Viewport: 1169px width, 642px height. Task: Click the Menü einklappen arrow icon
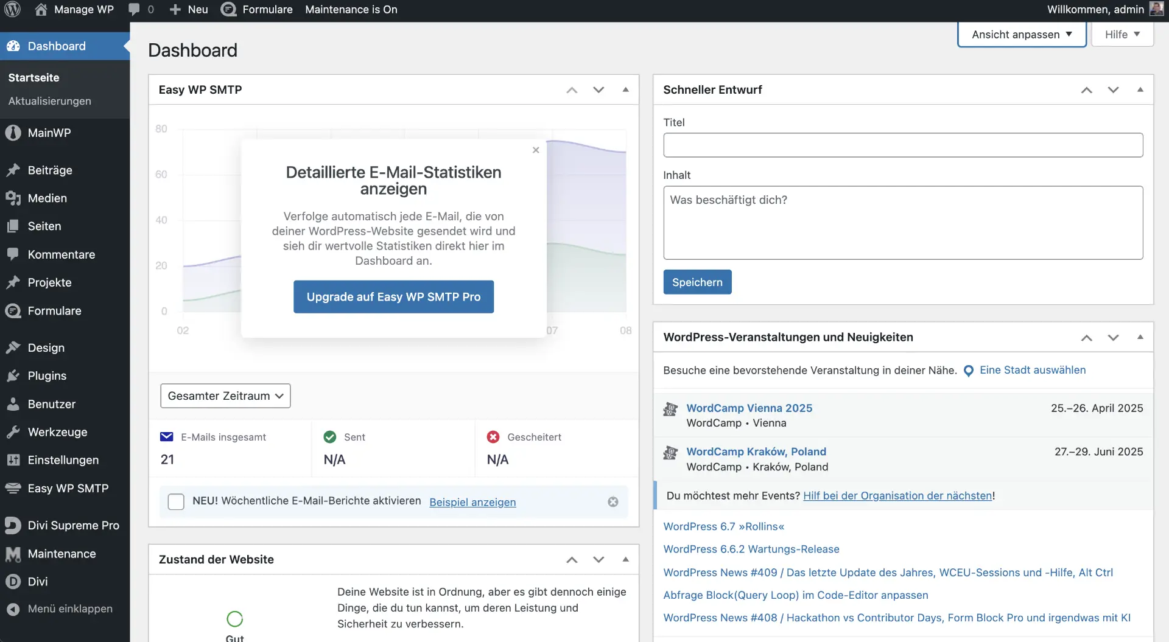click(13, 609)
